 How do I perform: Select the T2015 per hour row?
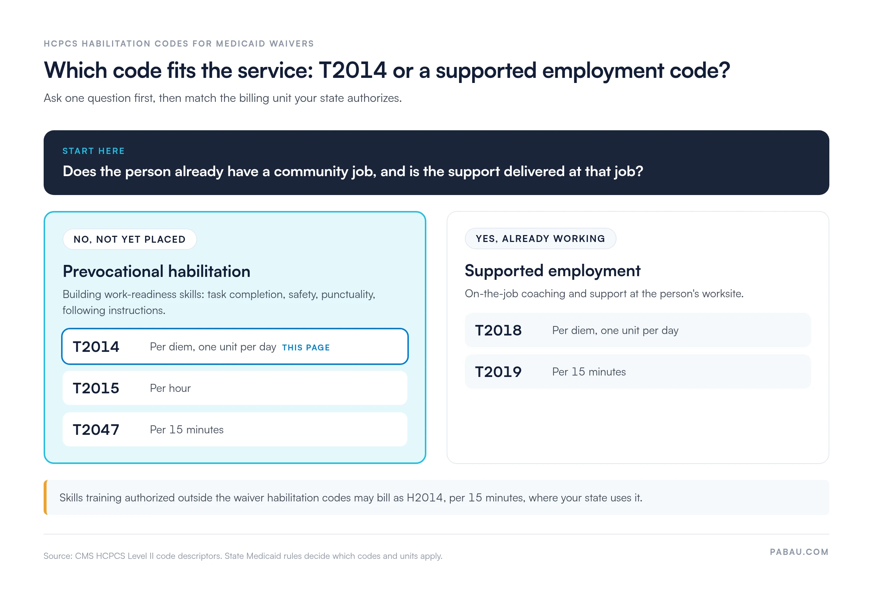coord(235,388)
